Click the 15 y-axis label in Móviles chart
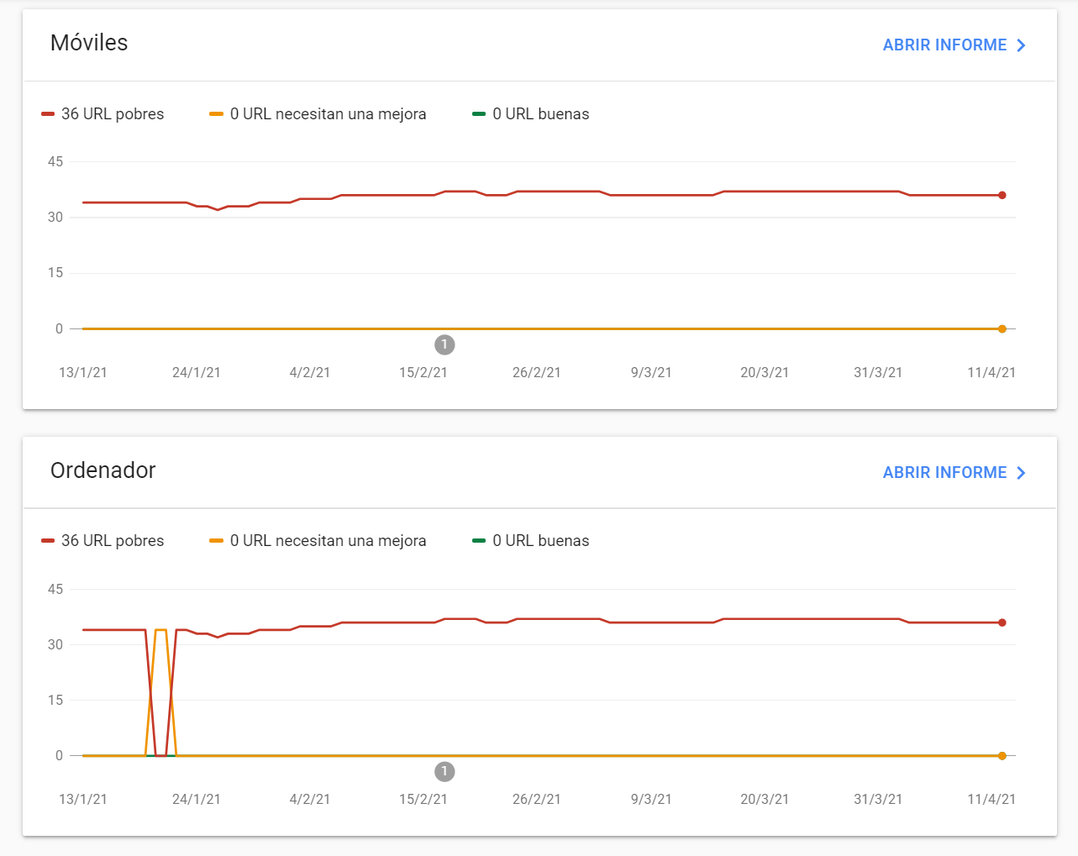Screen dimensions: 1078x856 click(x=55, y=272)
